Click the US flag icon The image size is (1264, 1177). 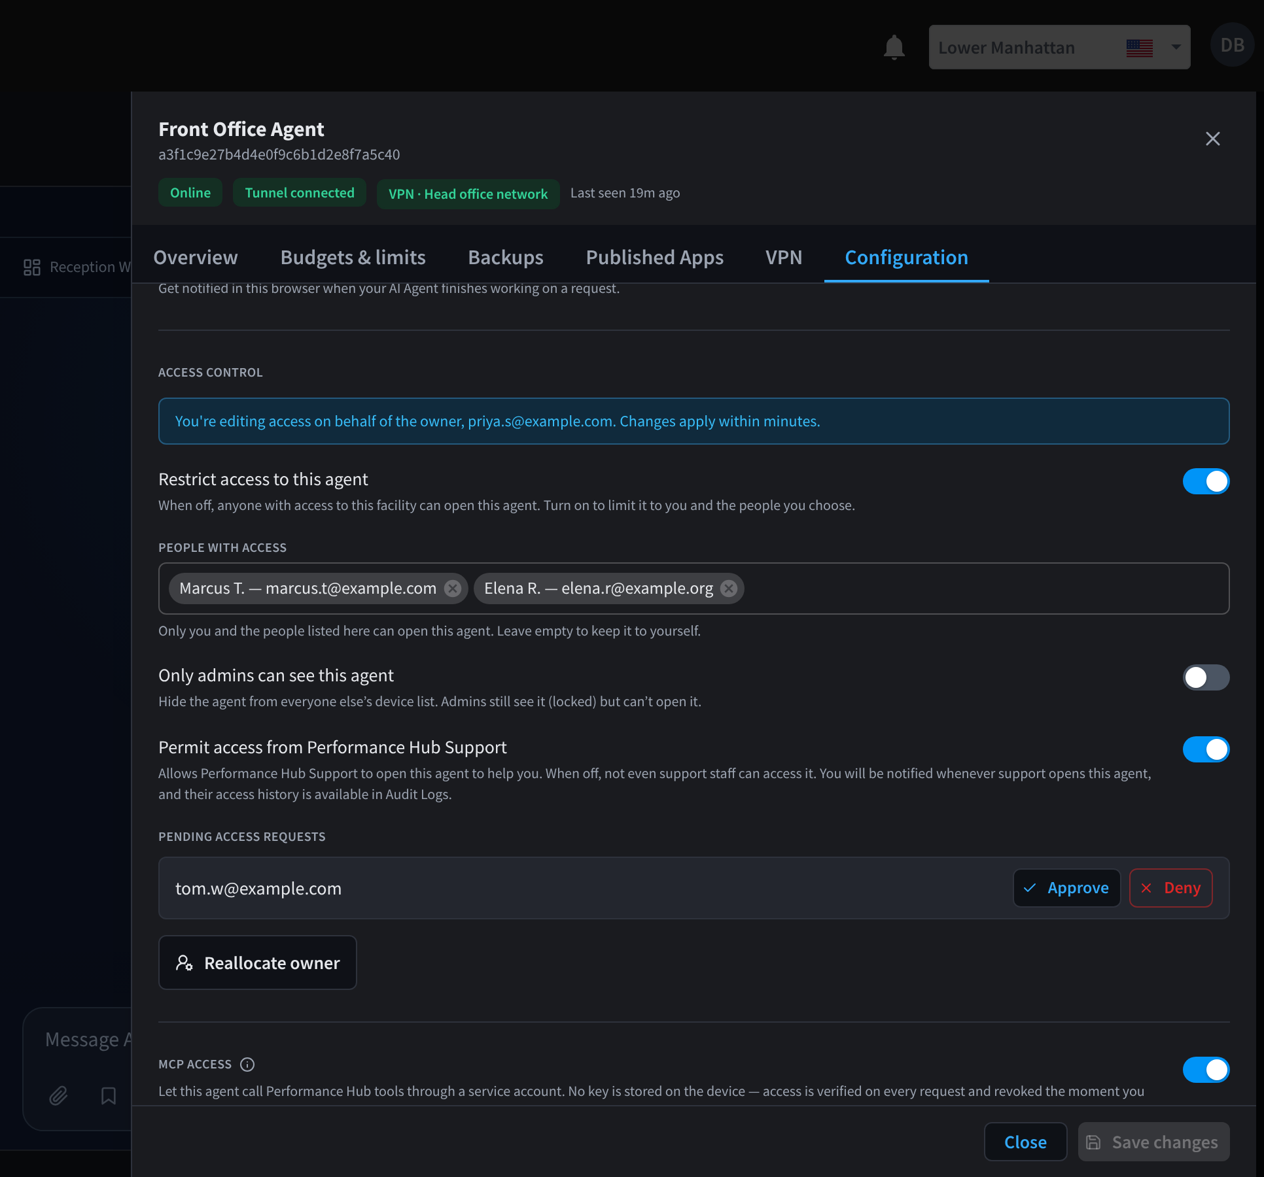pos(1140,48)
